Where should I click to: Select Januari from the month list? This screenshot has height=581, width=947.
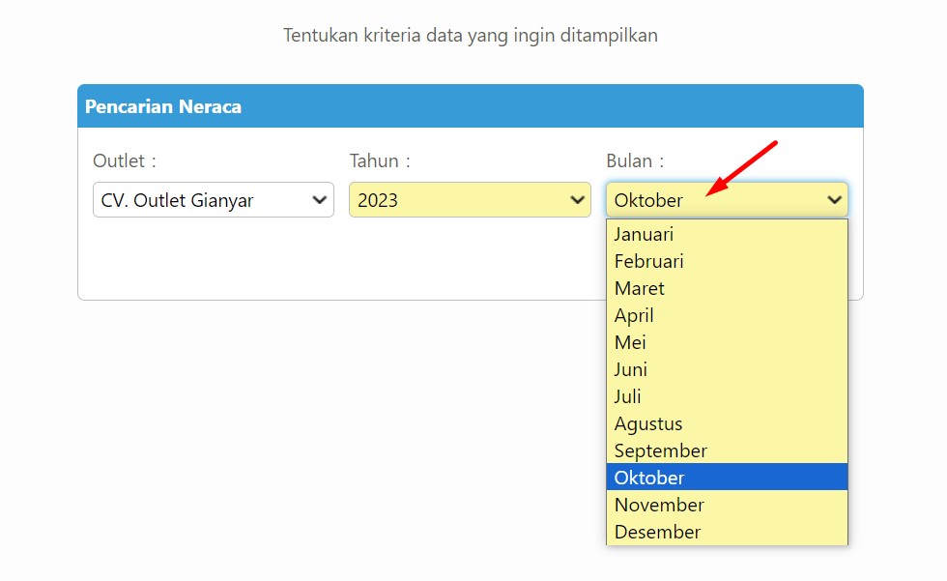coord(727,234)
